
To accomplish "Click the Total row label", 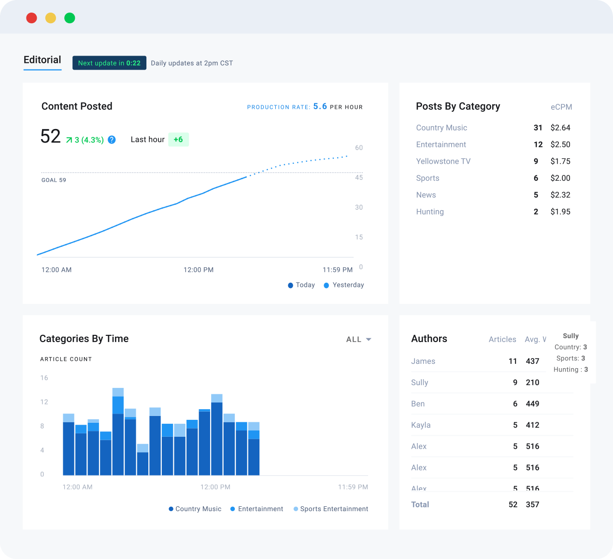I will 420,504.
